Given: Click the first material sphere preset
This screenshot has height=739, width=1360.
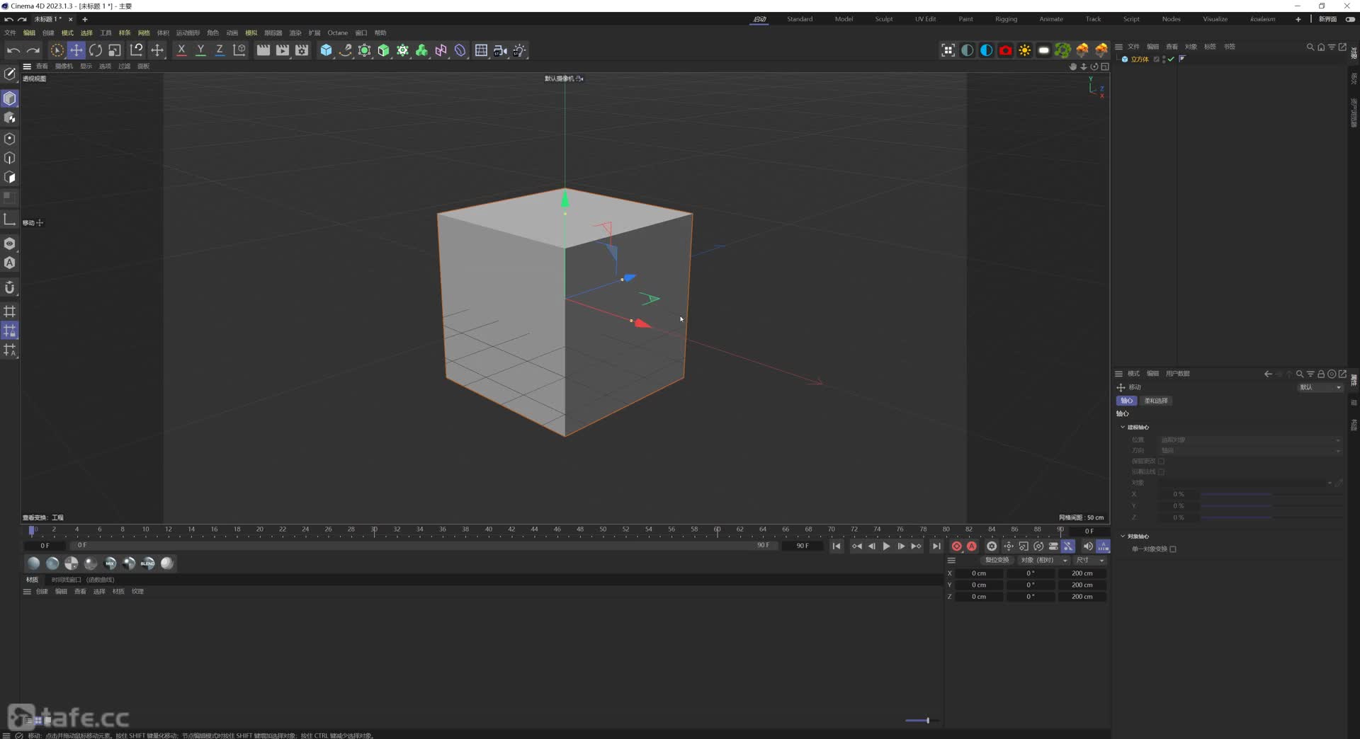Looking at the screenshot, I should click(x=33, y=563).
